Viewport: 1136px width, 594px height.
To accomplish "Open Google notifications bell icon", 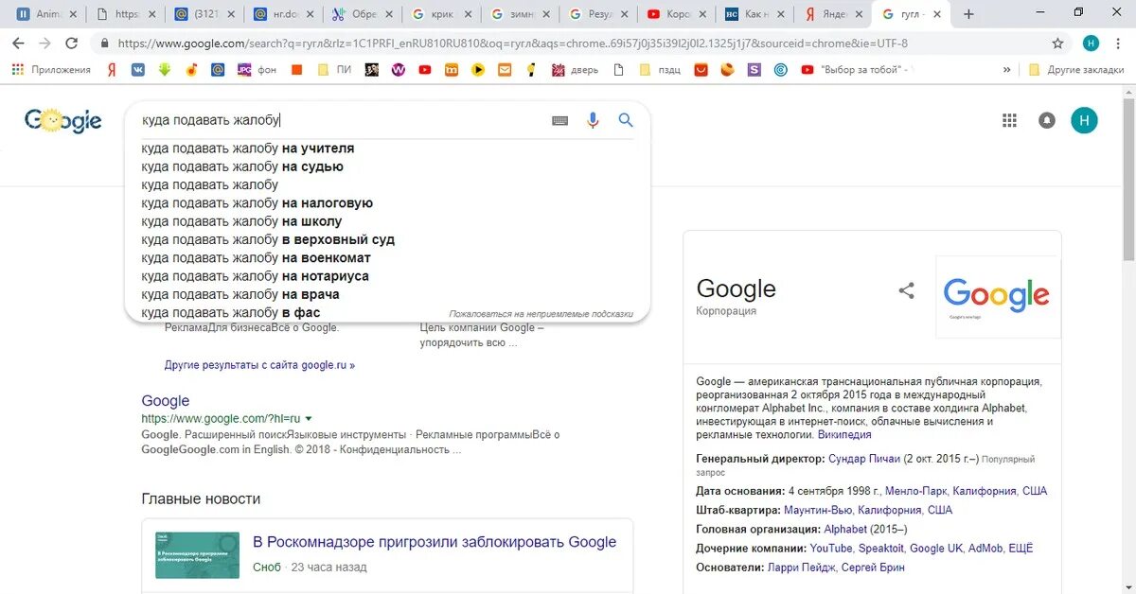I will point(1047,120).
